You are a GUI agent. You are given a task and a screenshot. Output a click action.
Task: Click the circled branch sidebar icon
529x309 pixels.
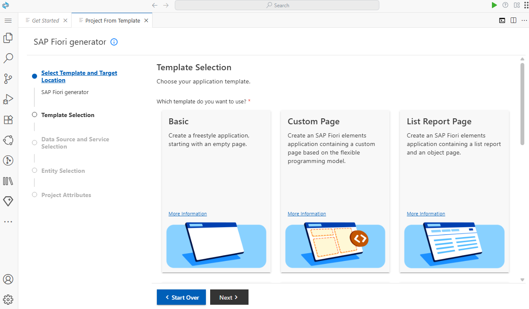tap(8, 160)
